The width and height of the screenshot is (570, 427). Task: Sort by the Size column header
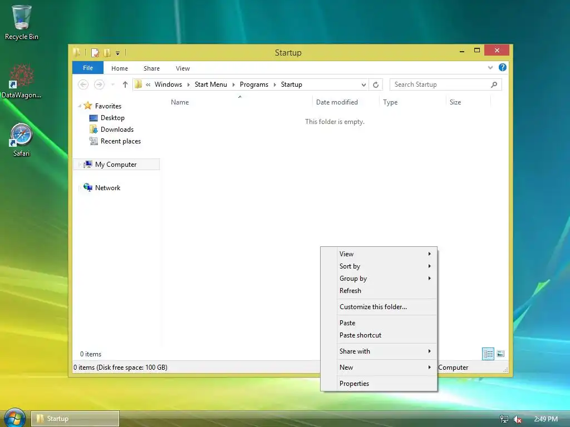[468, 102]
